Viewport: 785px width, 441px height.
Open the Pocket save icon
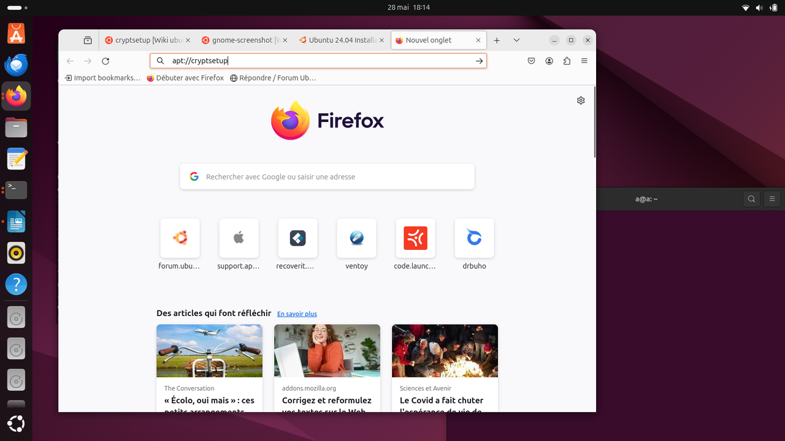[x=532, y=61]
